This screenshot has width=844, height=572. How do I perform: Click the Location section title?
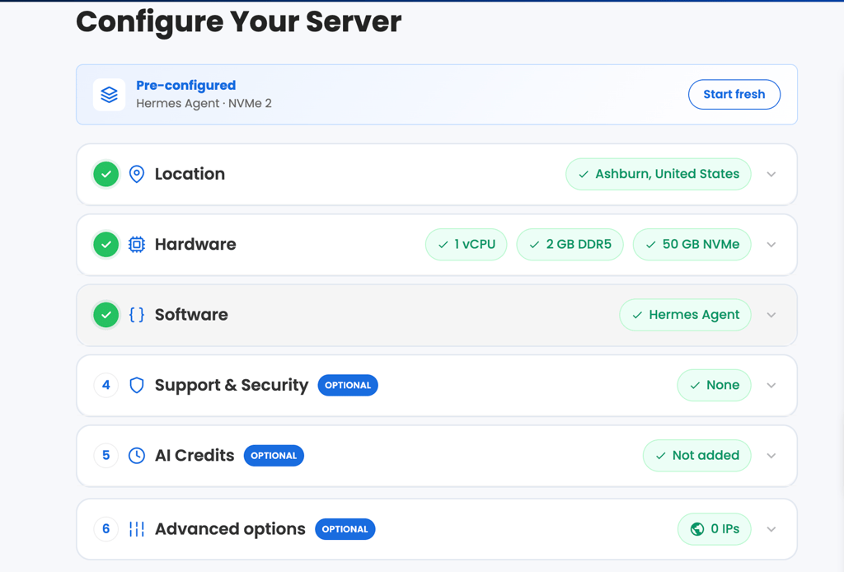pyautogui.click(x=190, y=174)
